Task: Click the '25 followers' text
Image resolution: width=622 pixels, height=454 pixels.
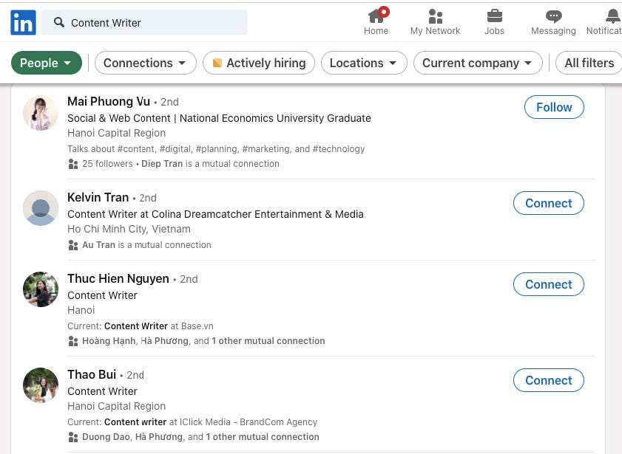Action: click(107, 164)
